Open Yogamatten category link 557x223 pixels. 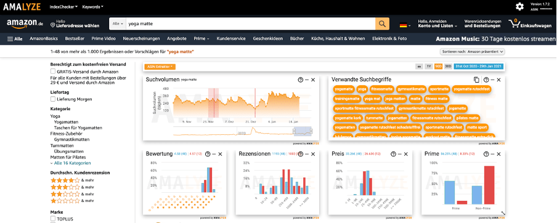(66, 122)
